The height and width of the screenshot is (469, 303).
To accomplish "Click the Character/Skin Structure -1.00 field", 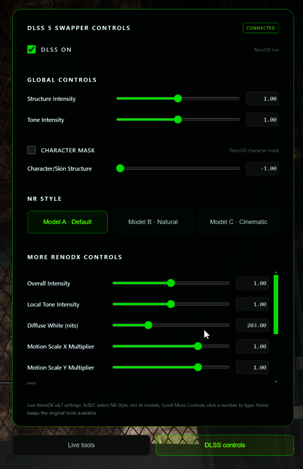I will [262, 169].
